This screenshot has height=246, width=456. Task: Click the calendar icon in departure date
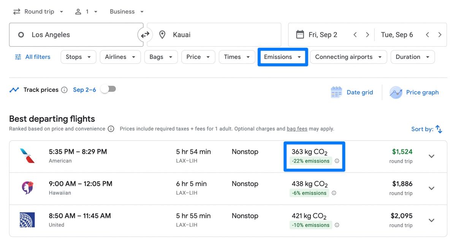(300, 35)
